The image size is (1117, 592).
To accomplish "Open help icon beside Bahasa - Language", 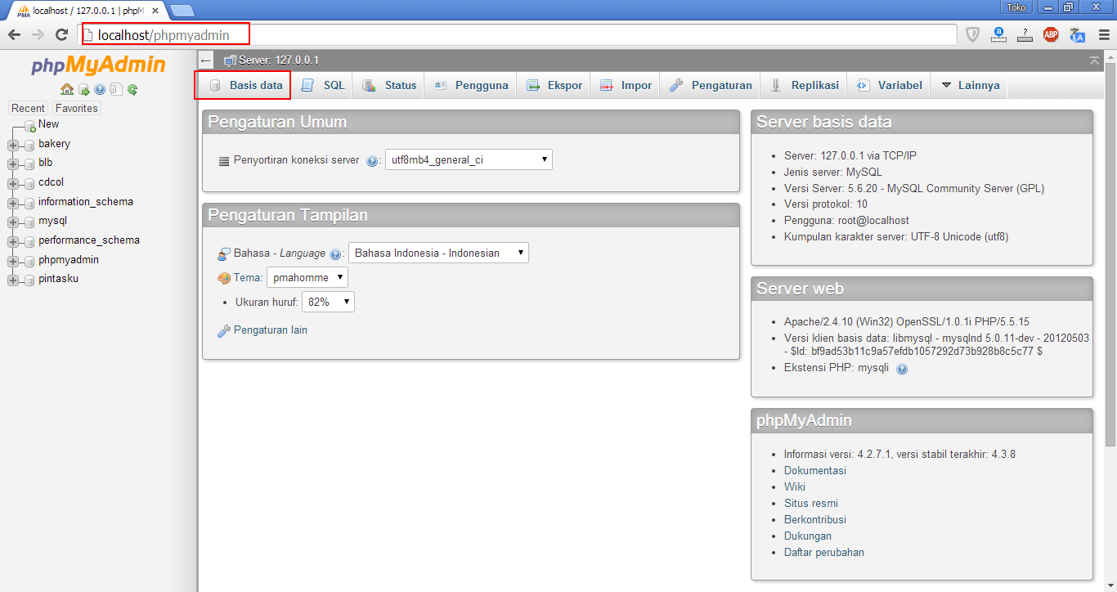I will (335, 254).
